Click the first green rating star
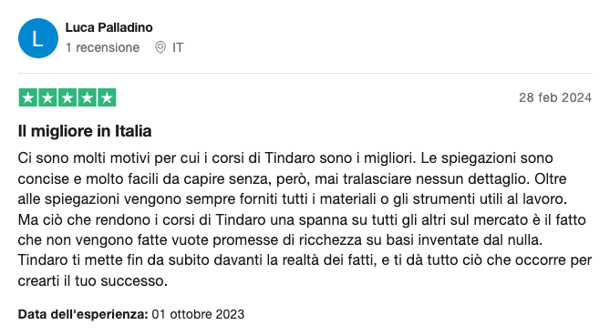610x335 pixels. [x=28, y=97]
